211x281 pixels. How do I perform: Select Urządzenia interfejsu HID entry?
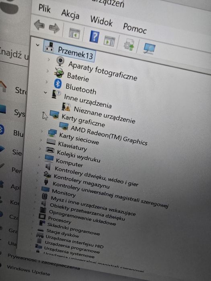coord(75,241)
